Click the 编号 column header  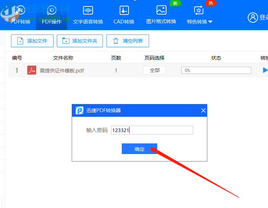point(17,58)
